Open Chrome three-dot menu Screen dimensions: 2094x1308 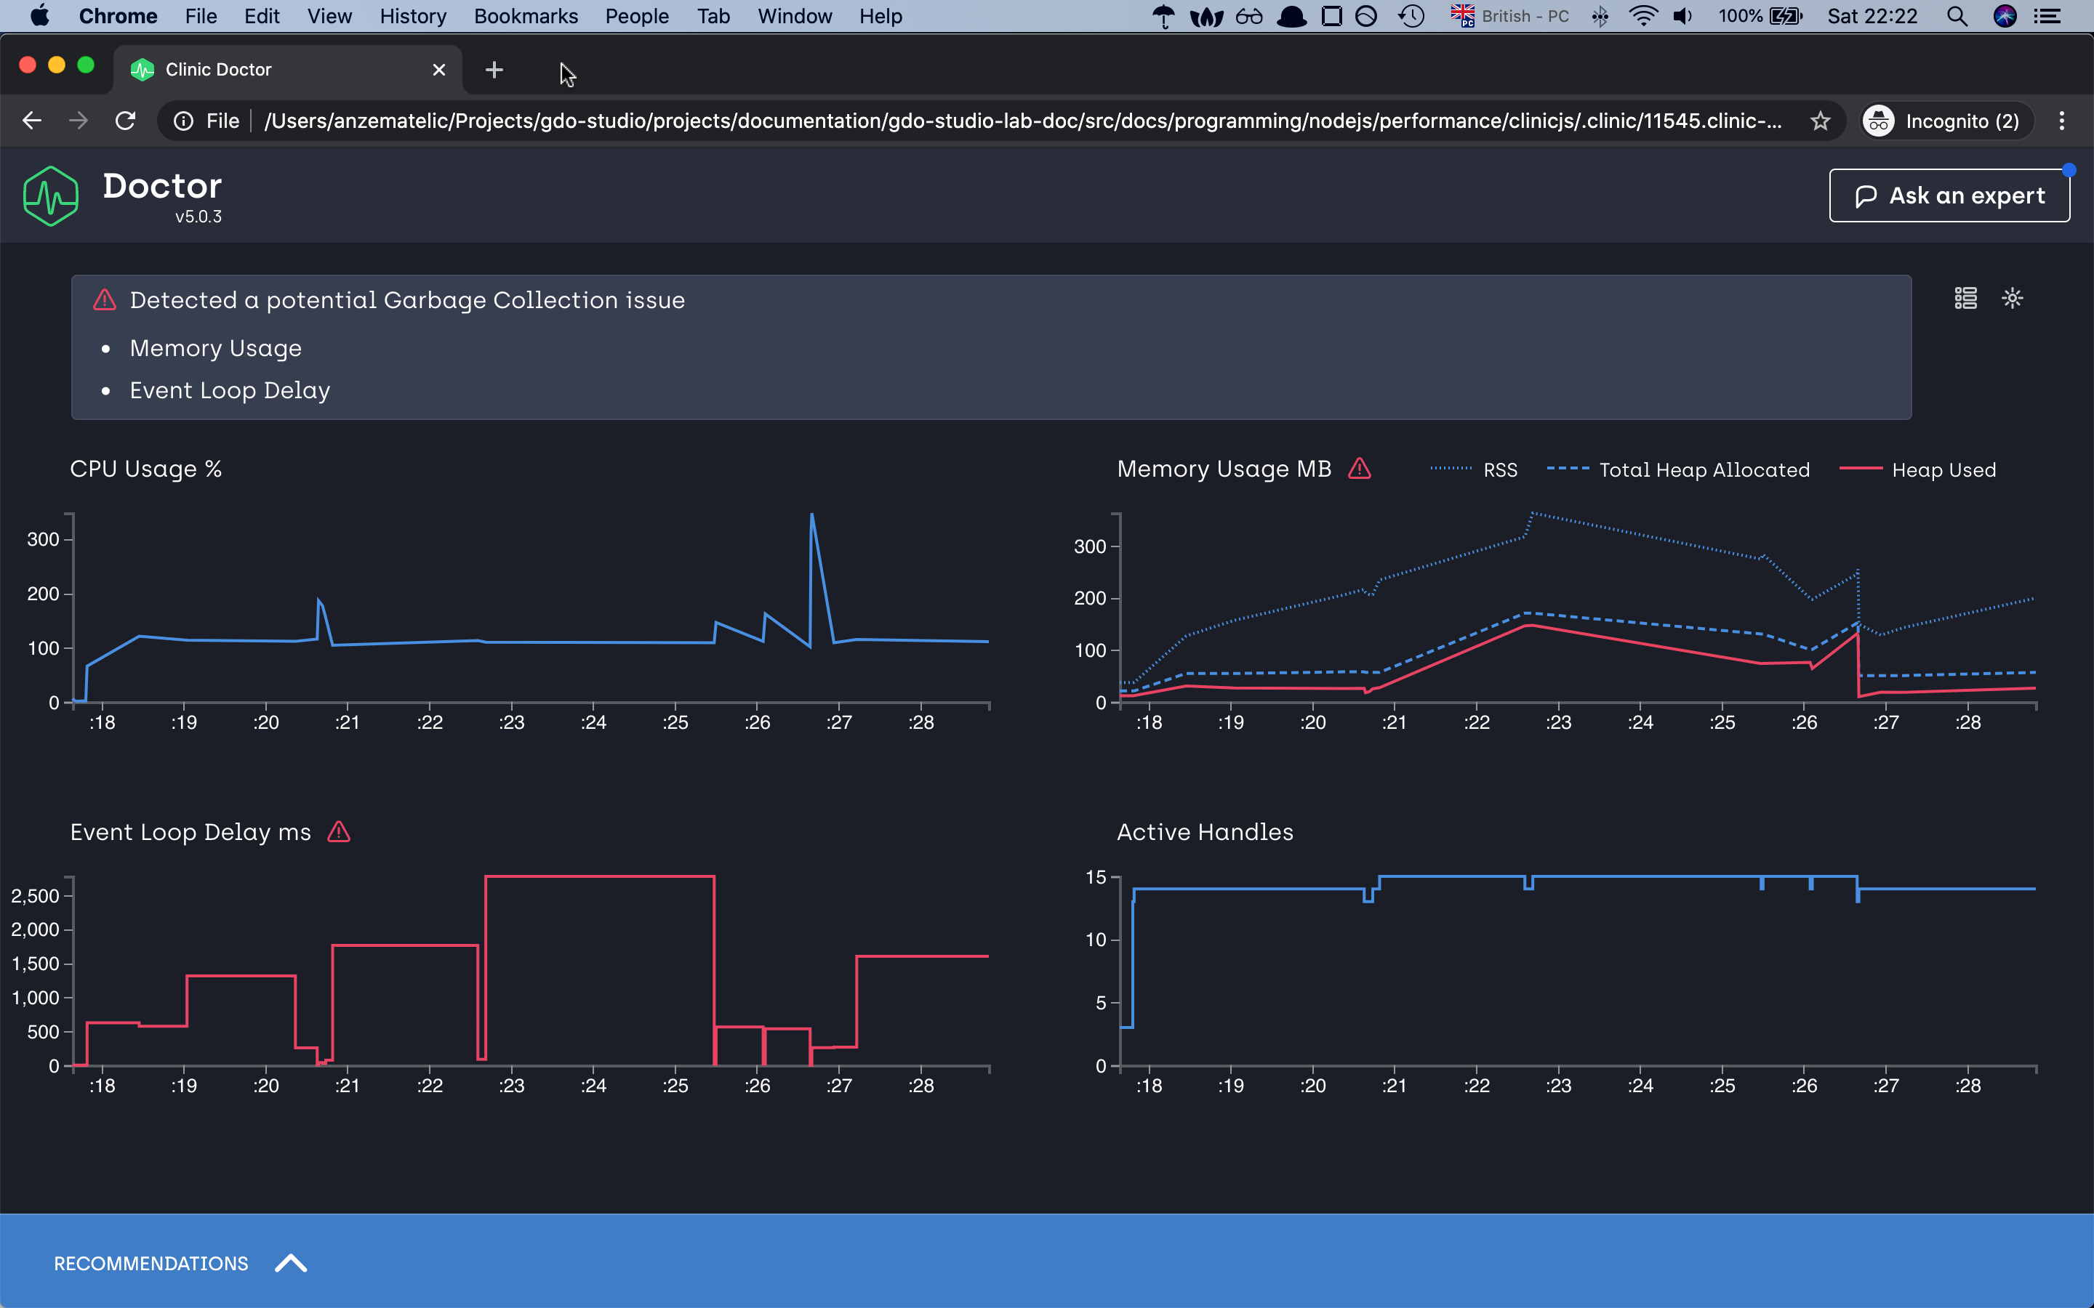(2061, 121)
